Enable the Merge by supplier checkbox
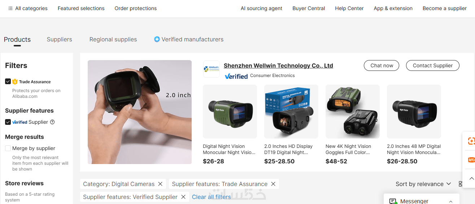The width and height of the screenshot is (475, 204). click(8, 148)
